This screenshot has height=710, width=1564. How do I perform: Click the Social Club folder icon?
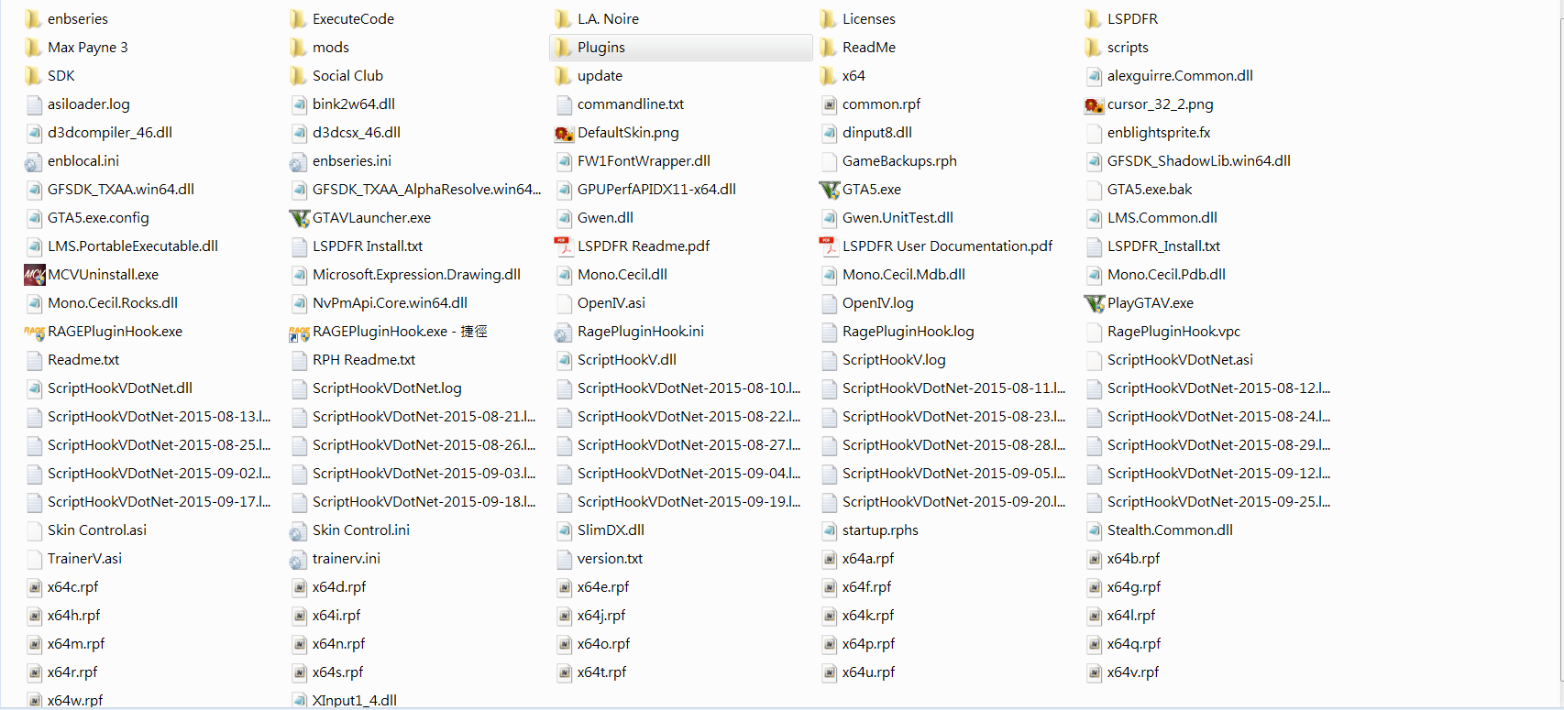[299, 76]
